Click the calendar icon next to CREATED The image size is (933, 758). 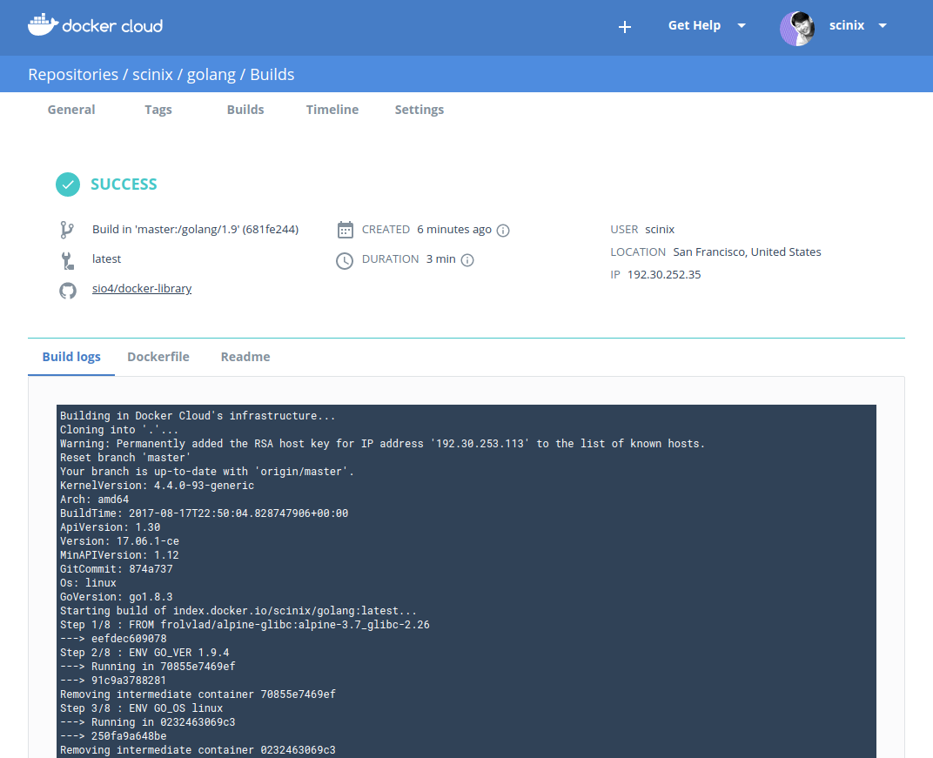346,230
